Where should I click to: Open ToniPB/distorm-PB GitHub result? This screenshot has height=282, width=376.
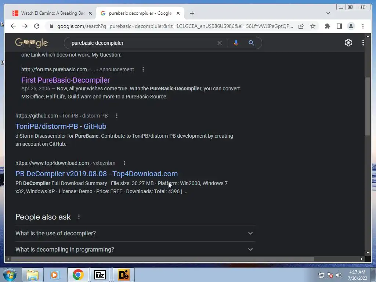point(61,126)
